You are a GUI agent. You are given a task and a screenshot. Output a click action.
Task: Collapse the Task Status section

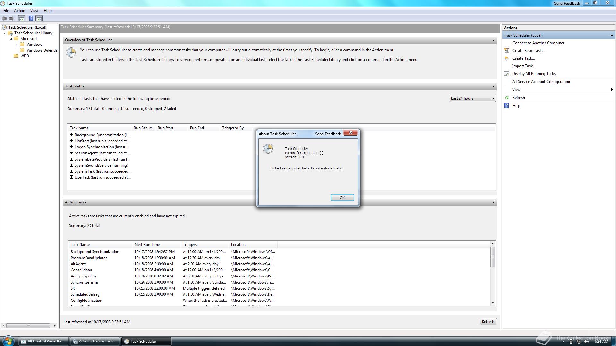[493, 86]
